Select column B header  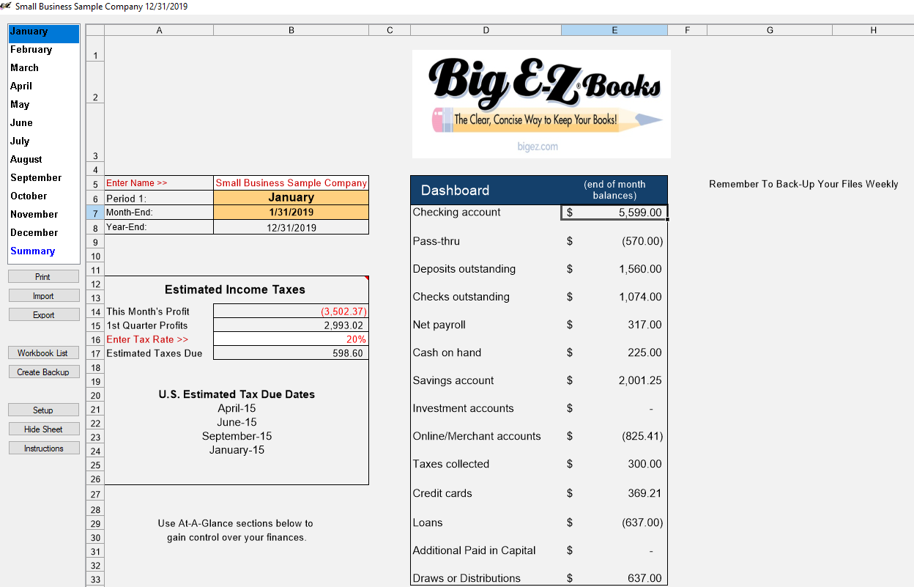coord(291,30)
